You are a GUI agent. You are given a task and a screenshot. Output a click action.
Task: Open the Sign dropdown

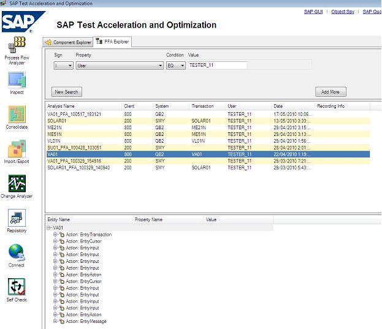tap(63, 66)
